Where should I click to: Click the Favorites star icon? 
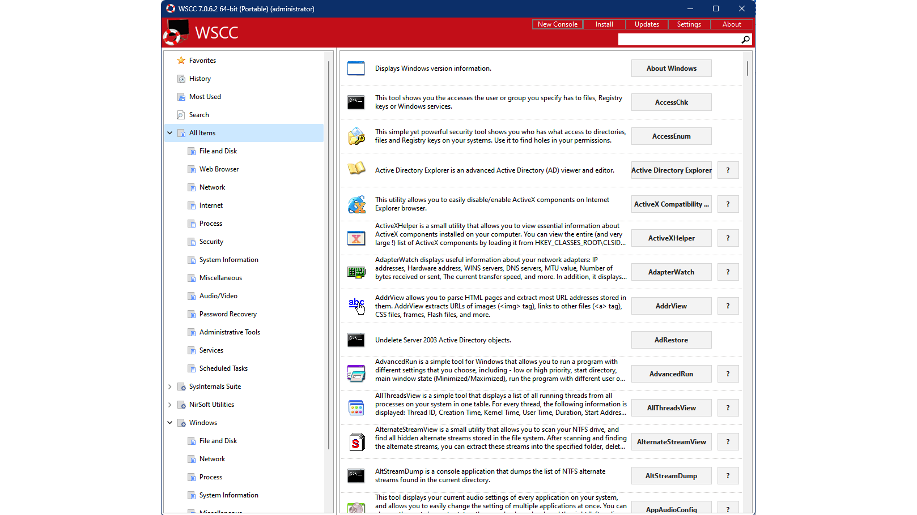[x=181, y=61]
